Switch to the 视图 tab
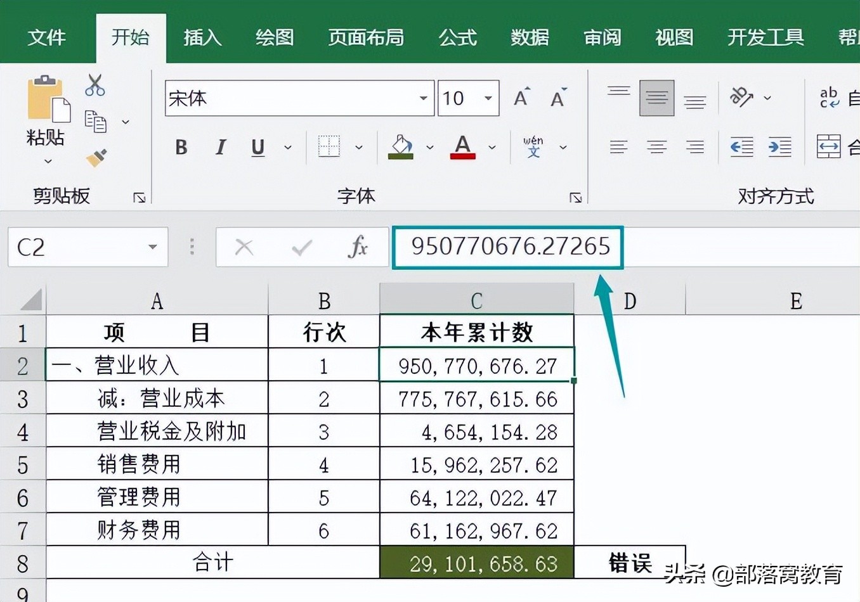The image size is (860, 602). [x=674, y=37]
